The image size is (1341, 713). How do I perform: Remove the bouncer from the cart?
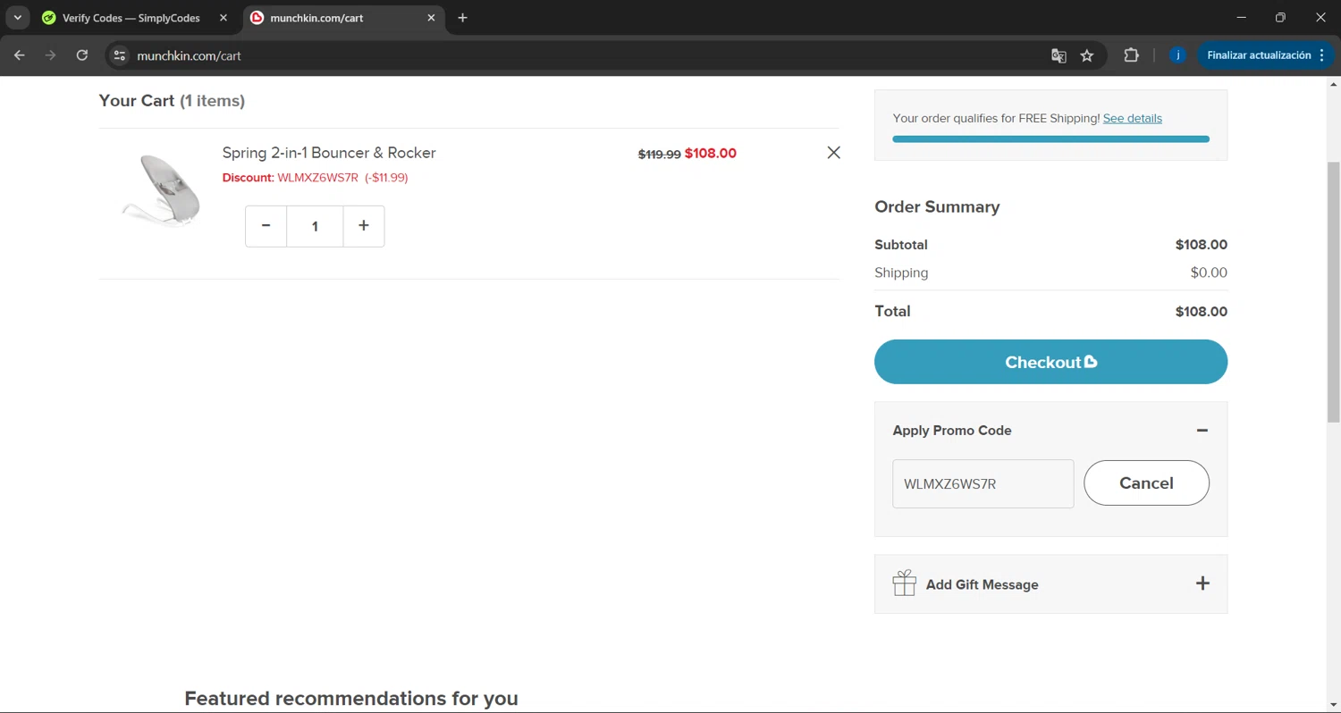click(834, 153)
